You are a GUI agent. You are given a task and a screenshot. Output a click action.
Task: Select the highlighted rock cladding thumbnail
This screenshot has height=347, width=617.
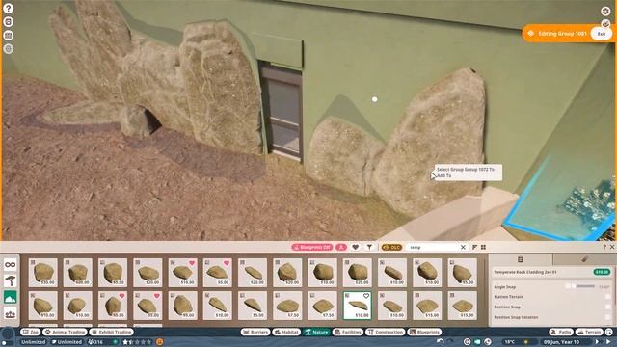click(x=358, y=306)
